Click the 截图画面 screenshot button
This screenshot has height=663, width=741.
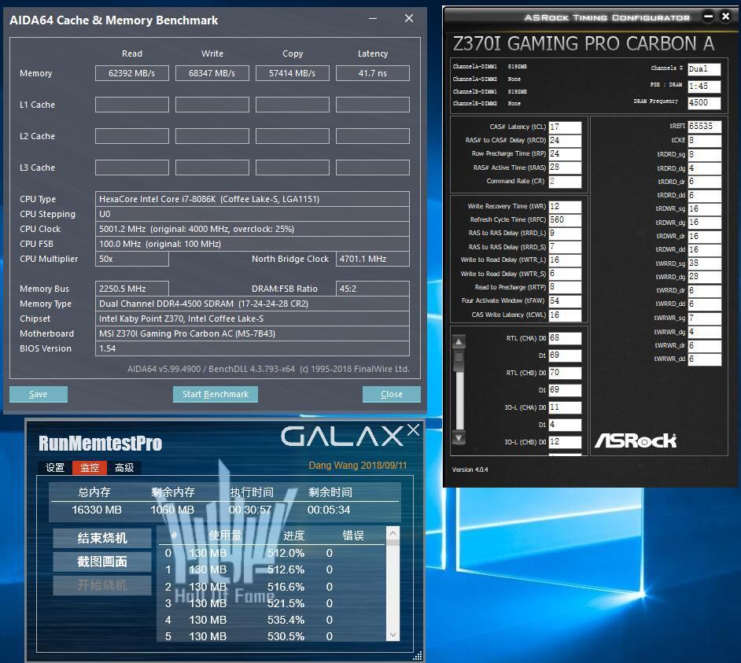point(102,562)
